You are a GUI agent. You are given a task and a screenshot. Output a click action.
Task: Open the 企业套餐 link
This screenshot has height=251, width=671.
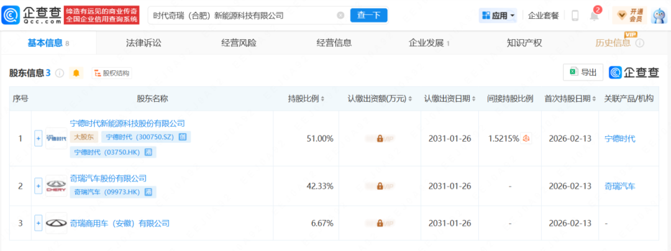tap(543, 16)
